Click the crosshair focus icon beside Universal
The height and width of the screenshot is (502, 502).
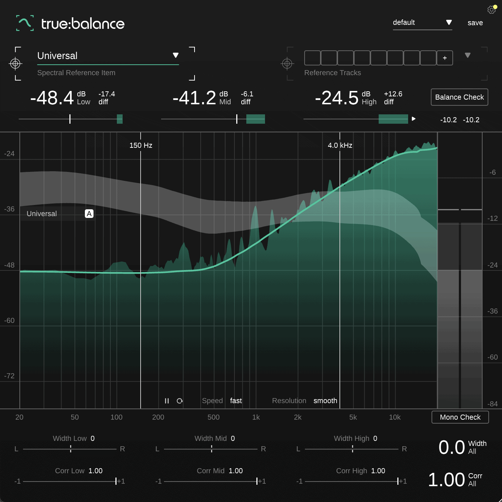click(x=15, y=64)
